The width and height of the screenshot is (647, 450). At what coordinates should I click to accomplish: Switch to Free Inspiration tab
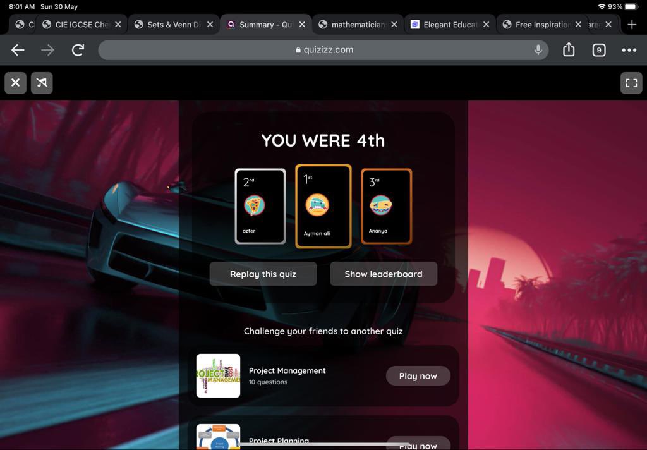coord(541,25)
